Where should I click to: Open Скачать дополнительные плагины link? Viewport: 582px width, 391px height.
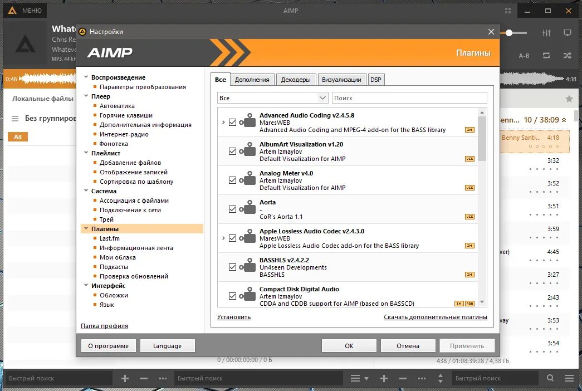436,317
